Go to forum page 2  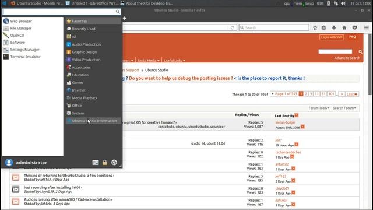[306, 94]
